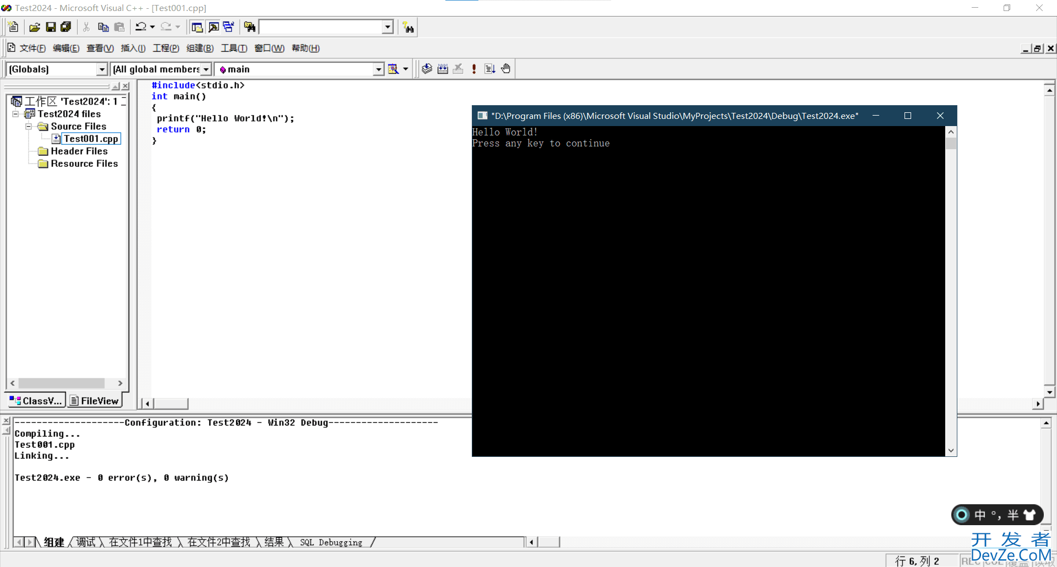Redo the last undone edit
Image resolution: width=1057 pixels, height=567 pixels.
click(x=166, y=27)
